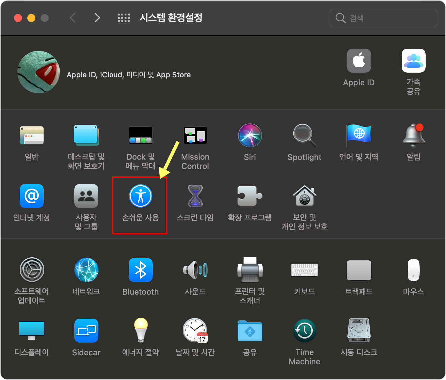Open 트랙패드 preferences

coord(359,270)
